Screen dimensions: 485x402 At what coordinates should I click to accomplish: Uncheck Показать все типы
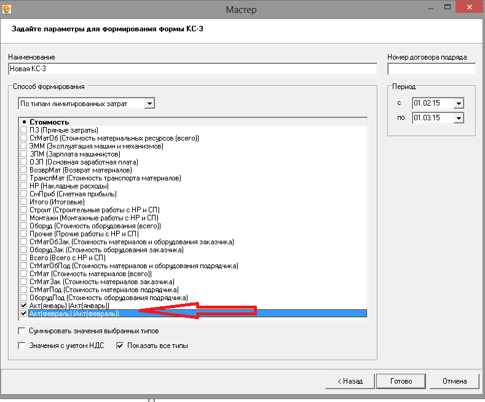[x=120, y=346]
